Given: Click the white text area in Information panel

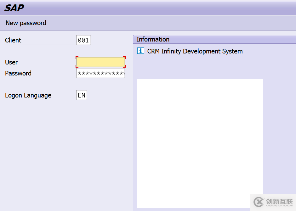Looking at the screenshot, I should tap(200, 143).
